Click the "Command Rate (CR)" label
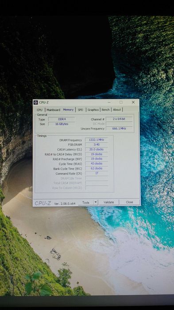This screenshot has height=310, width=174. [x=69, y=173]
